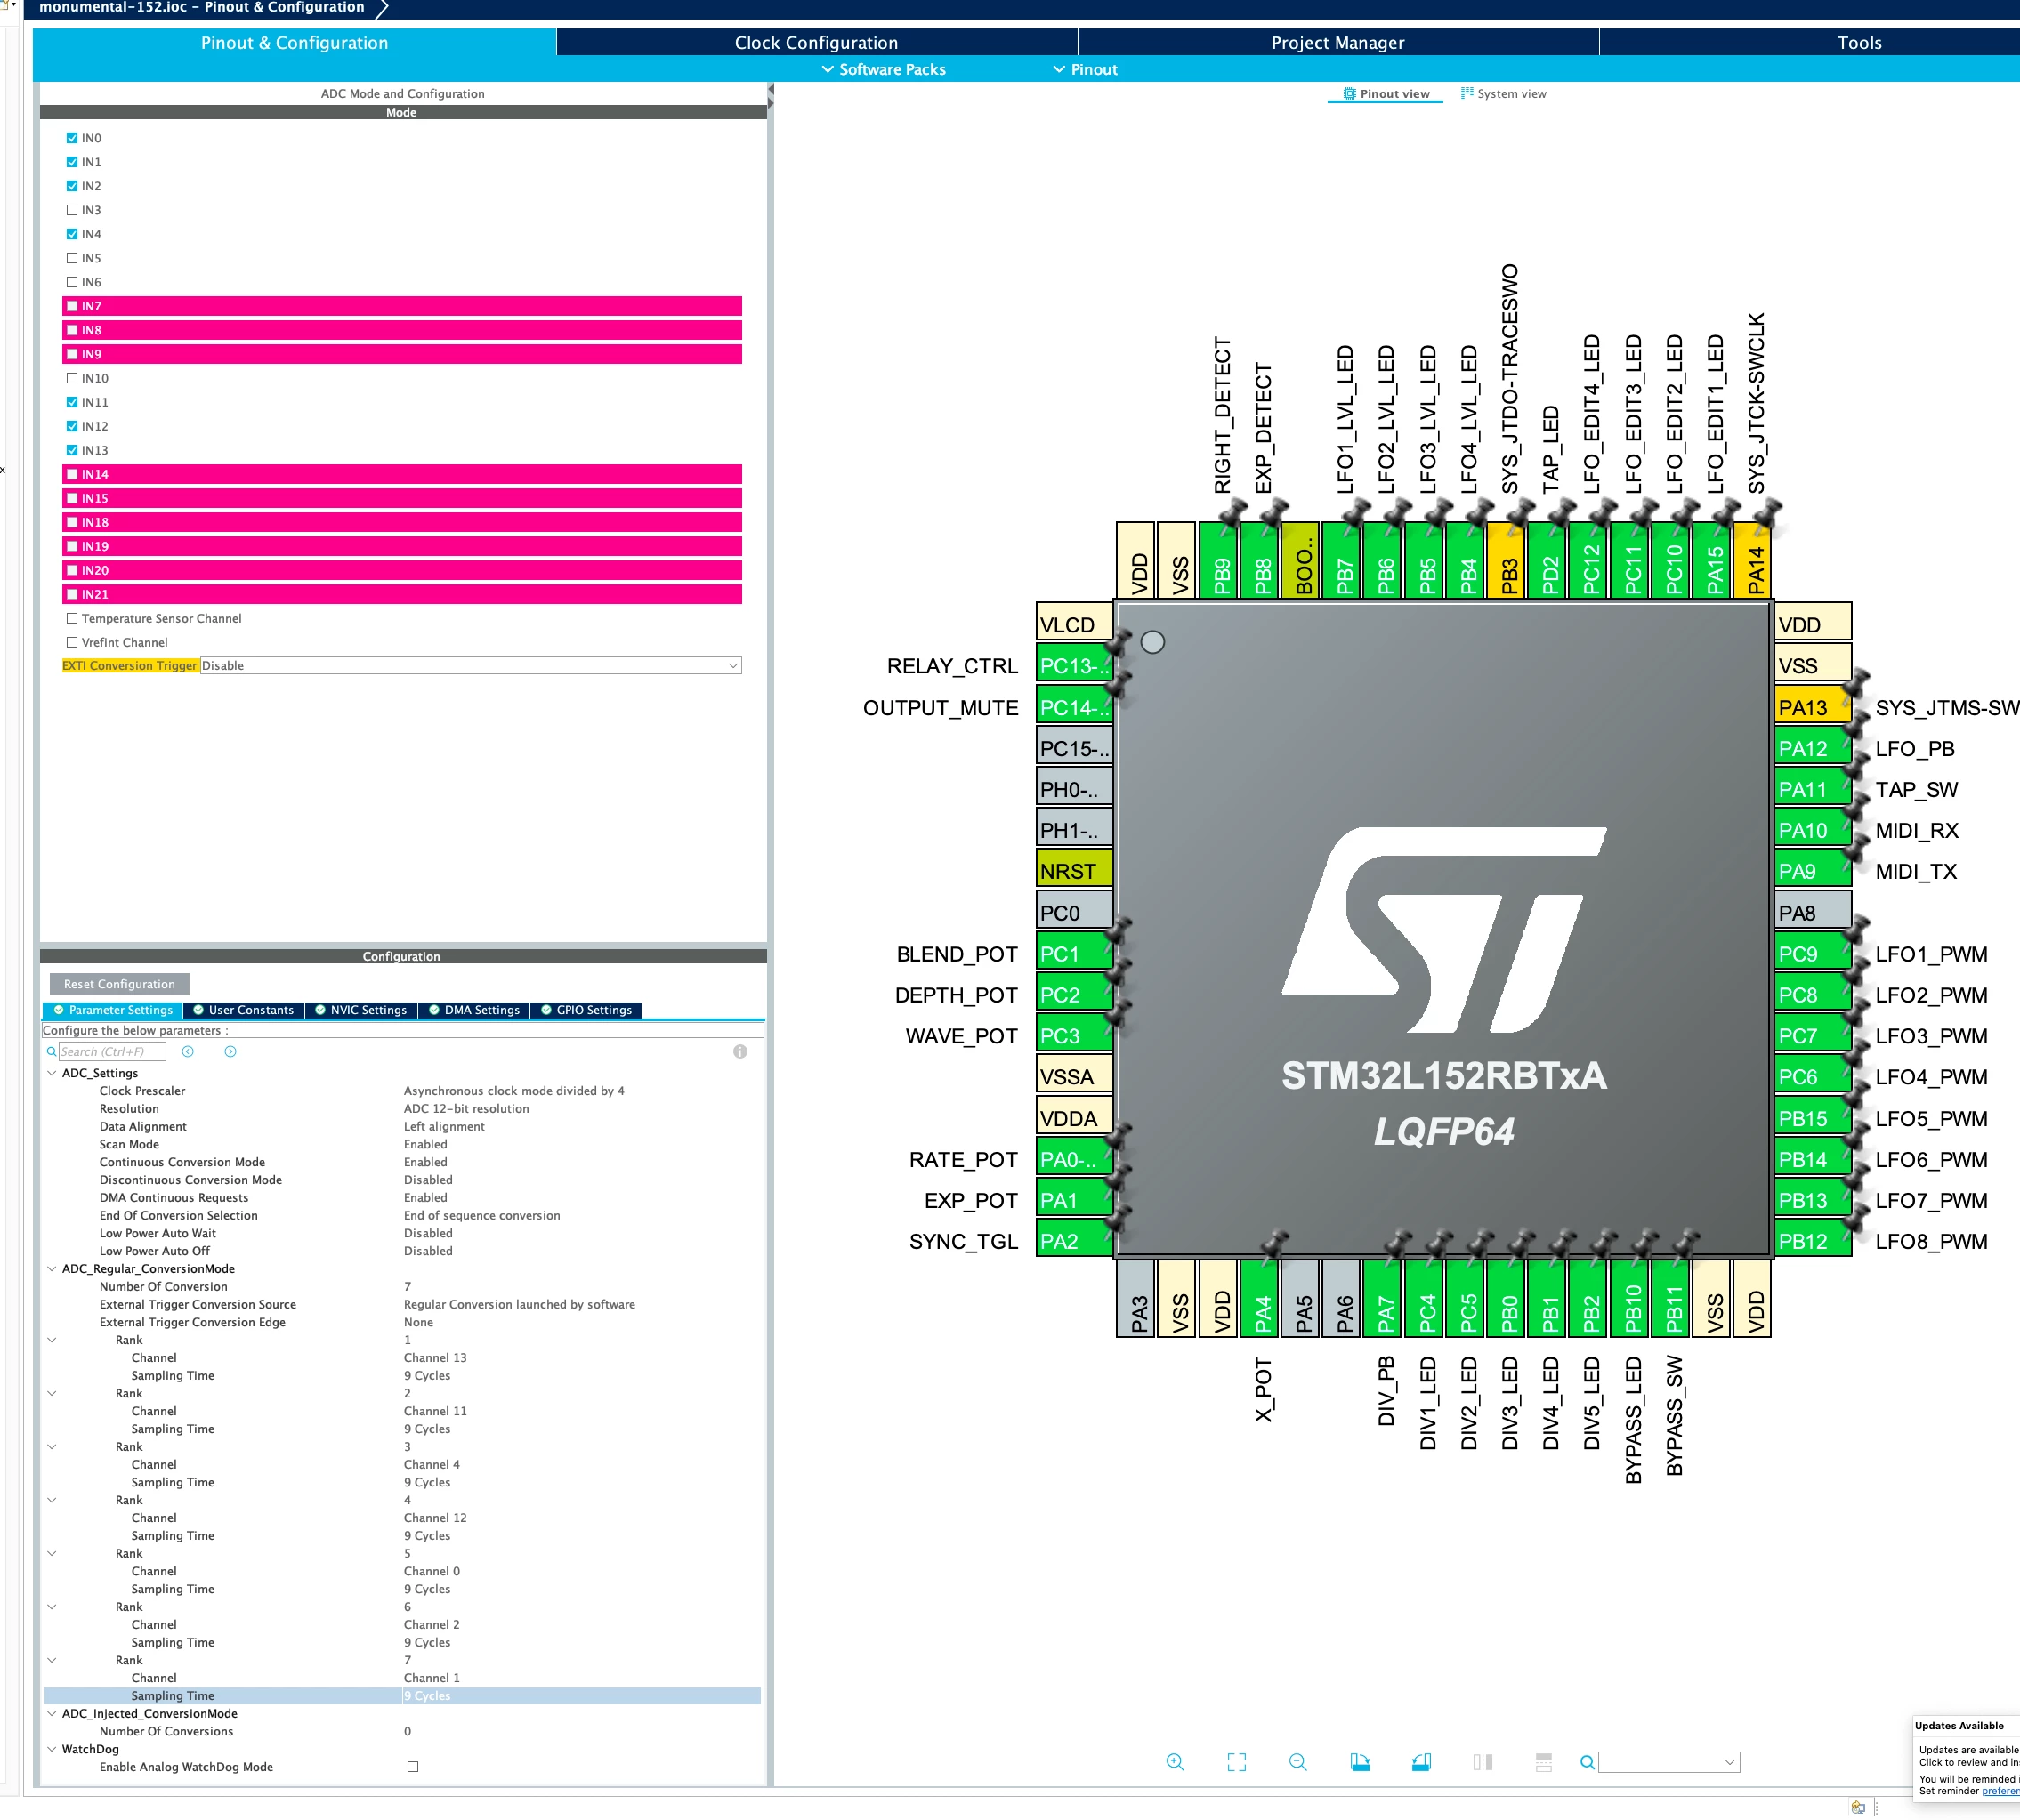Open the User Constants tab
Viewport: 2020px width, 1820px height.
pyautogui.click(x=243, y=1010)
